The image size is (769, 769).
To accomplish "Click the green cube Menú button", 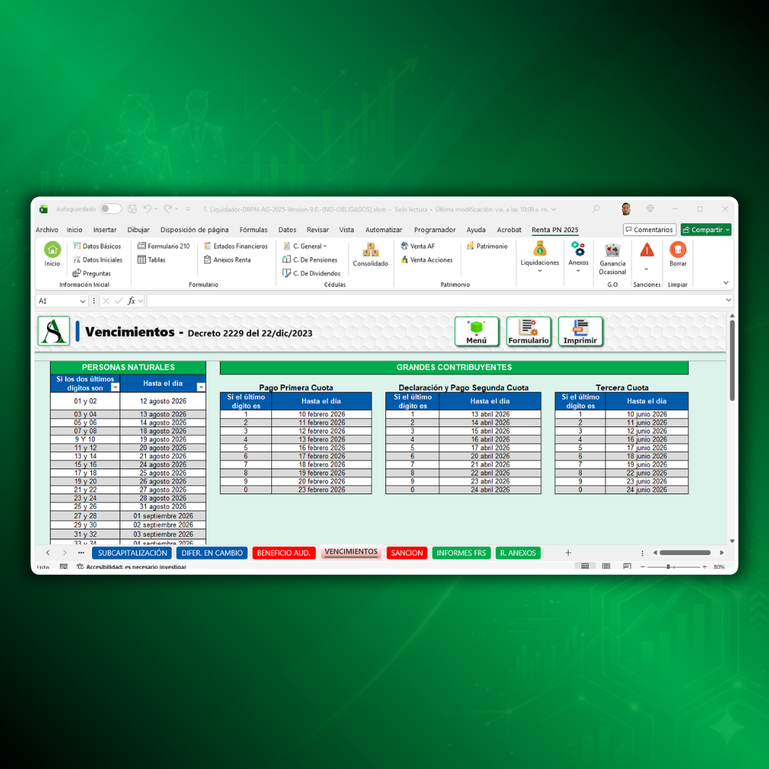I will click(476, 331).
